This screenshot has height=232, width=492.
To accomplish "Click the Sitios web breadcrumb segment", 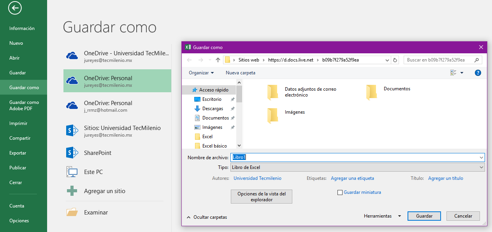I will click(x=249, y=60).
